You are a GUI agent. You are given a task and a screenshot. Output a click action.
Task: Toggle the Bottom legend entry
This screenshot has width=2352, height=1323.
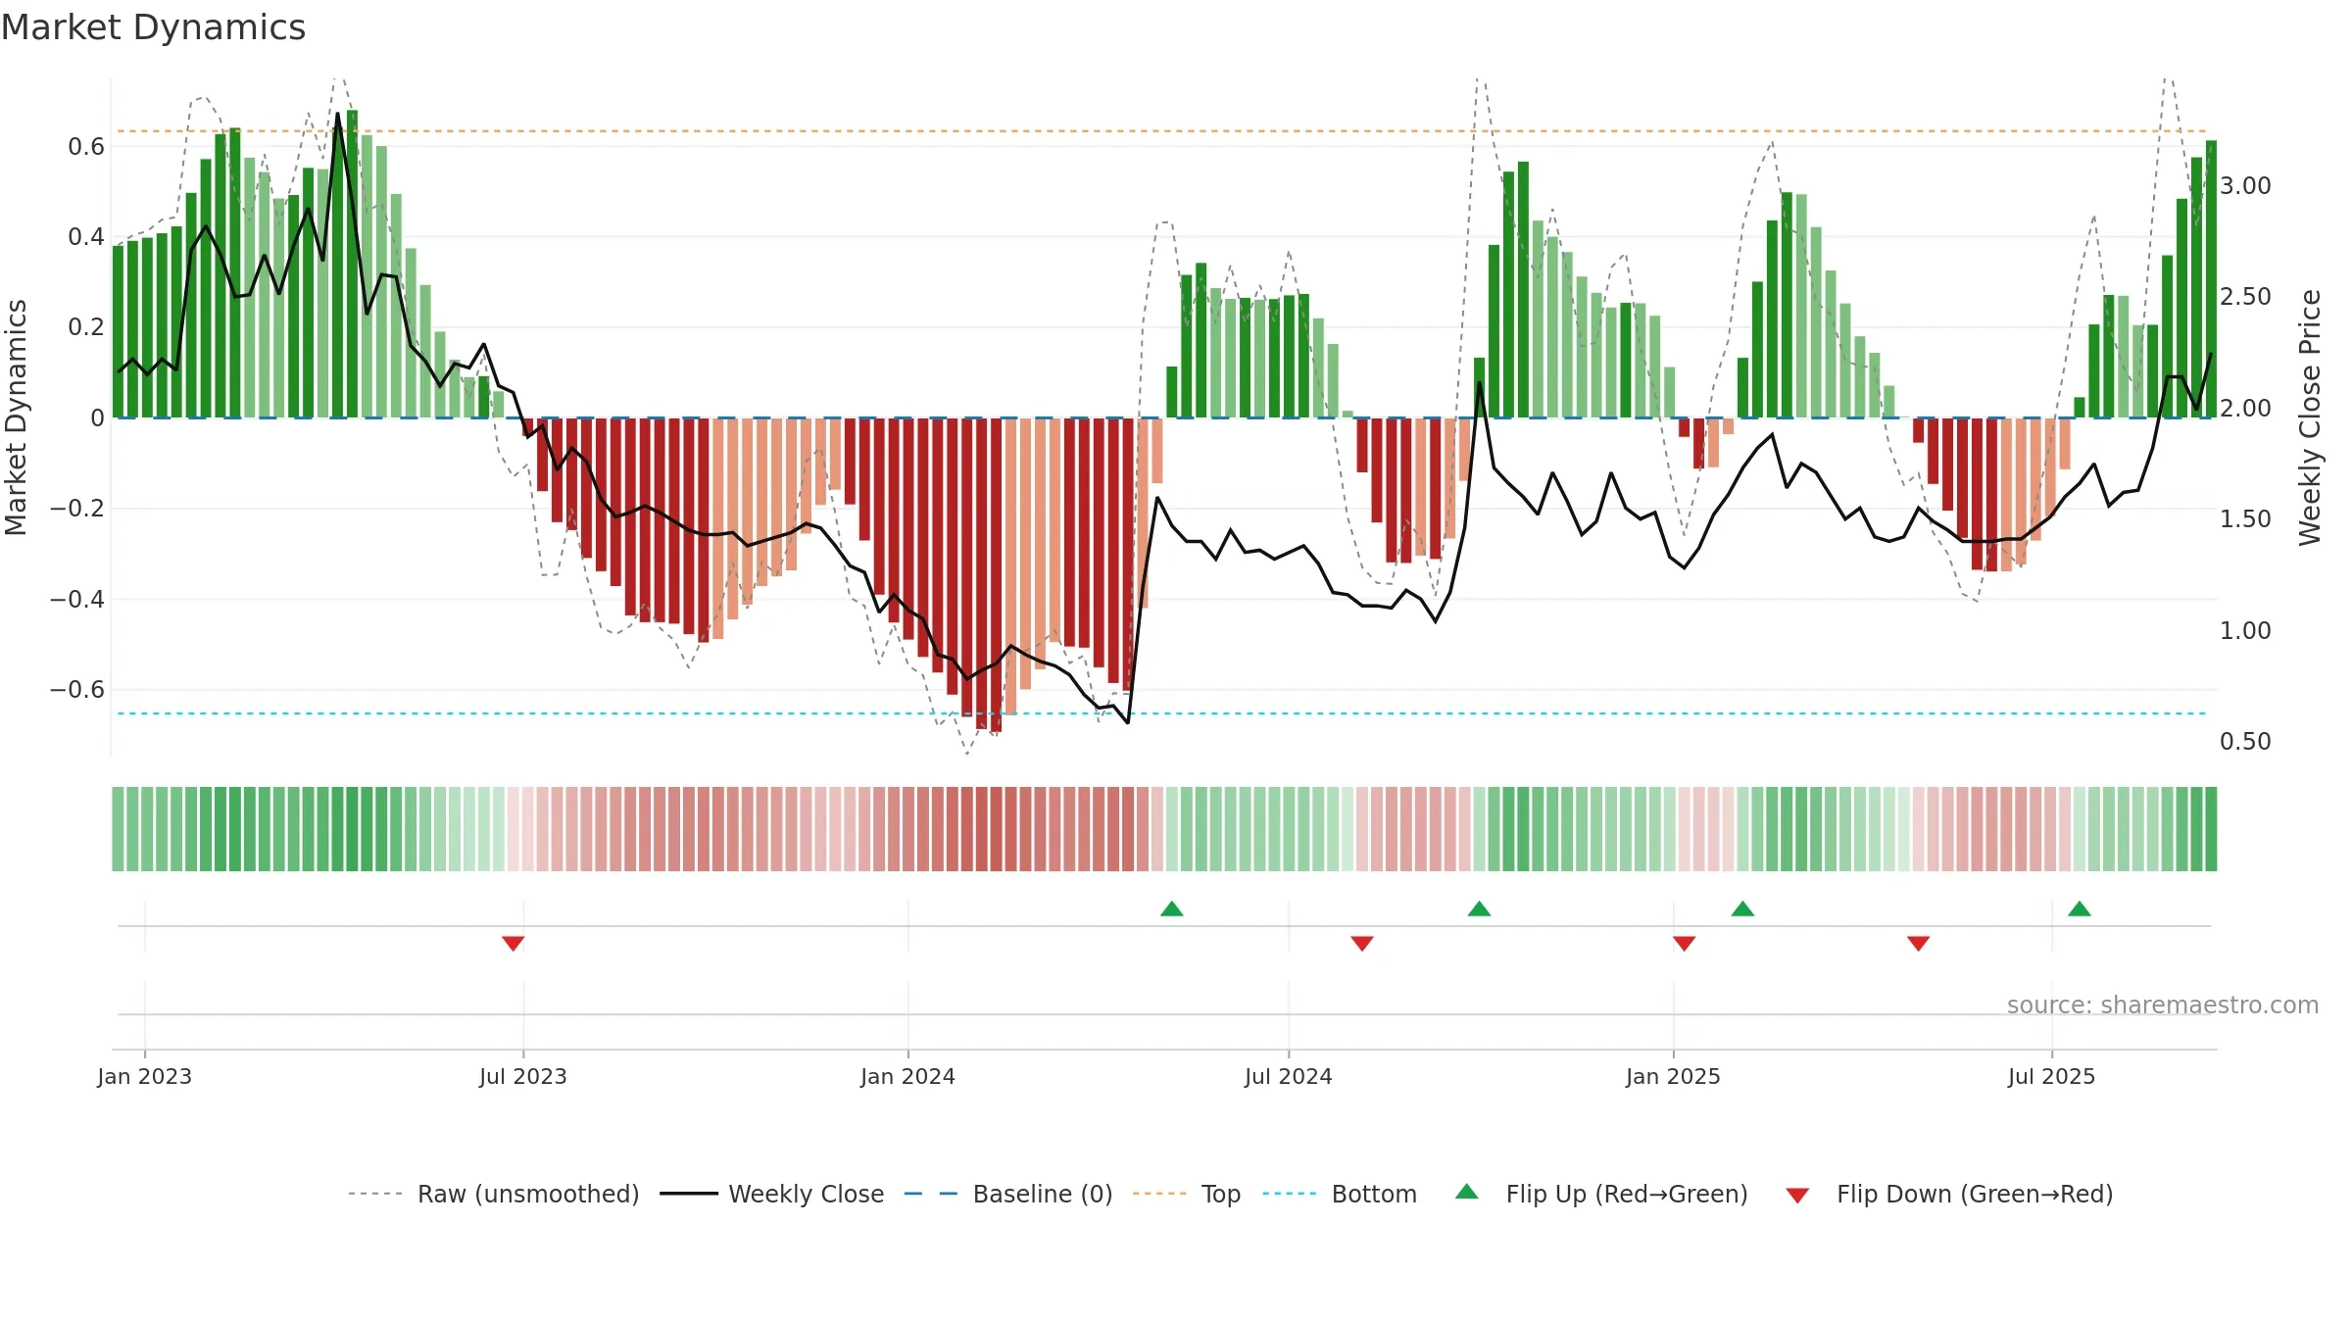coord(1340,1194)
